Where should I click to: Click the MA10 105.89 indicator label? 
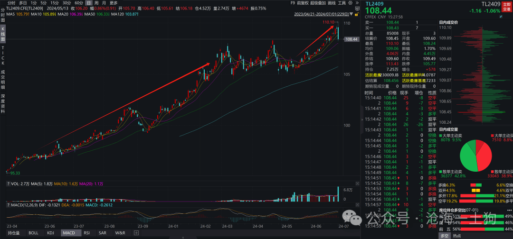point(43,14)
